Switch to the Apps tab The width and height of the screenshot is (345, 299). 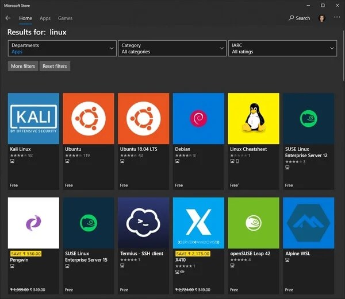coord(45,18)
